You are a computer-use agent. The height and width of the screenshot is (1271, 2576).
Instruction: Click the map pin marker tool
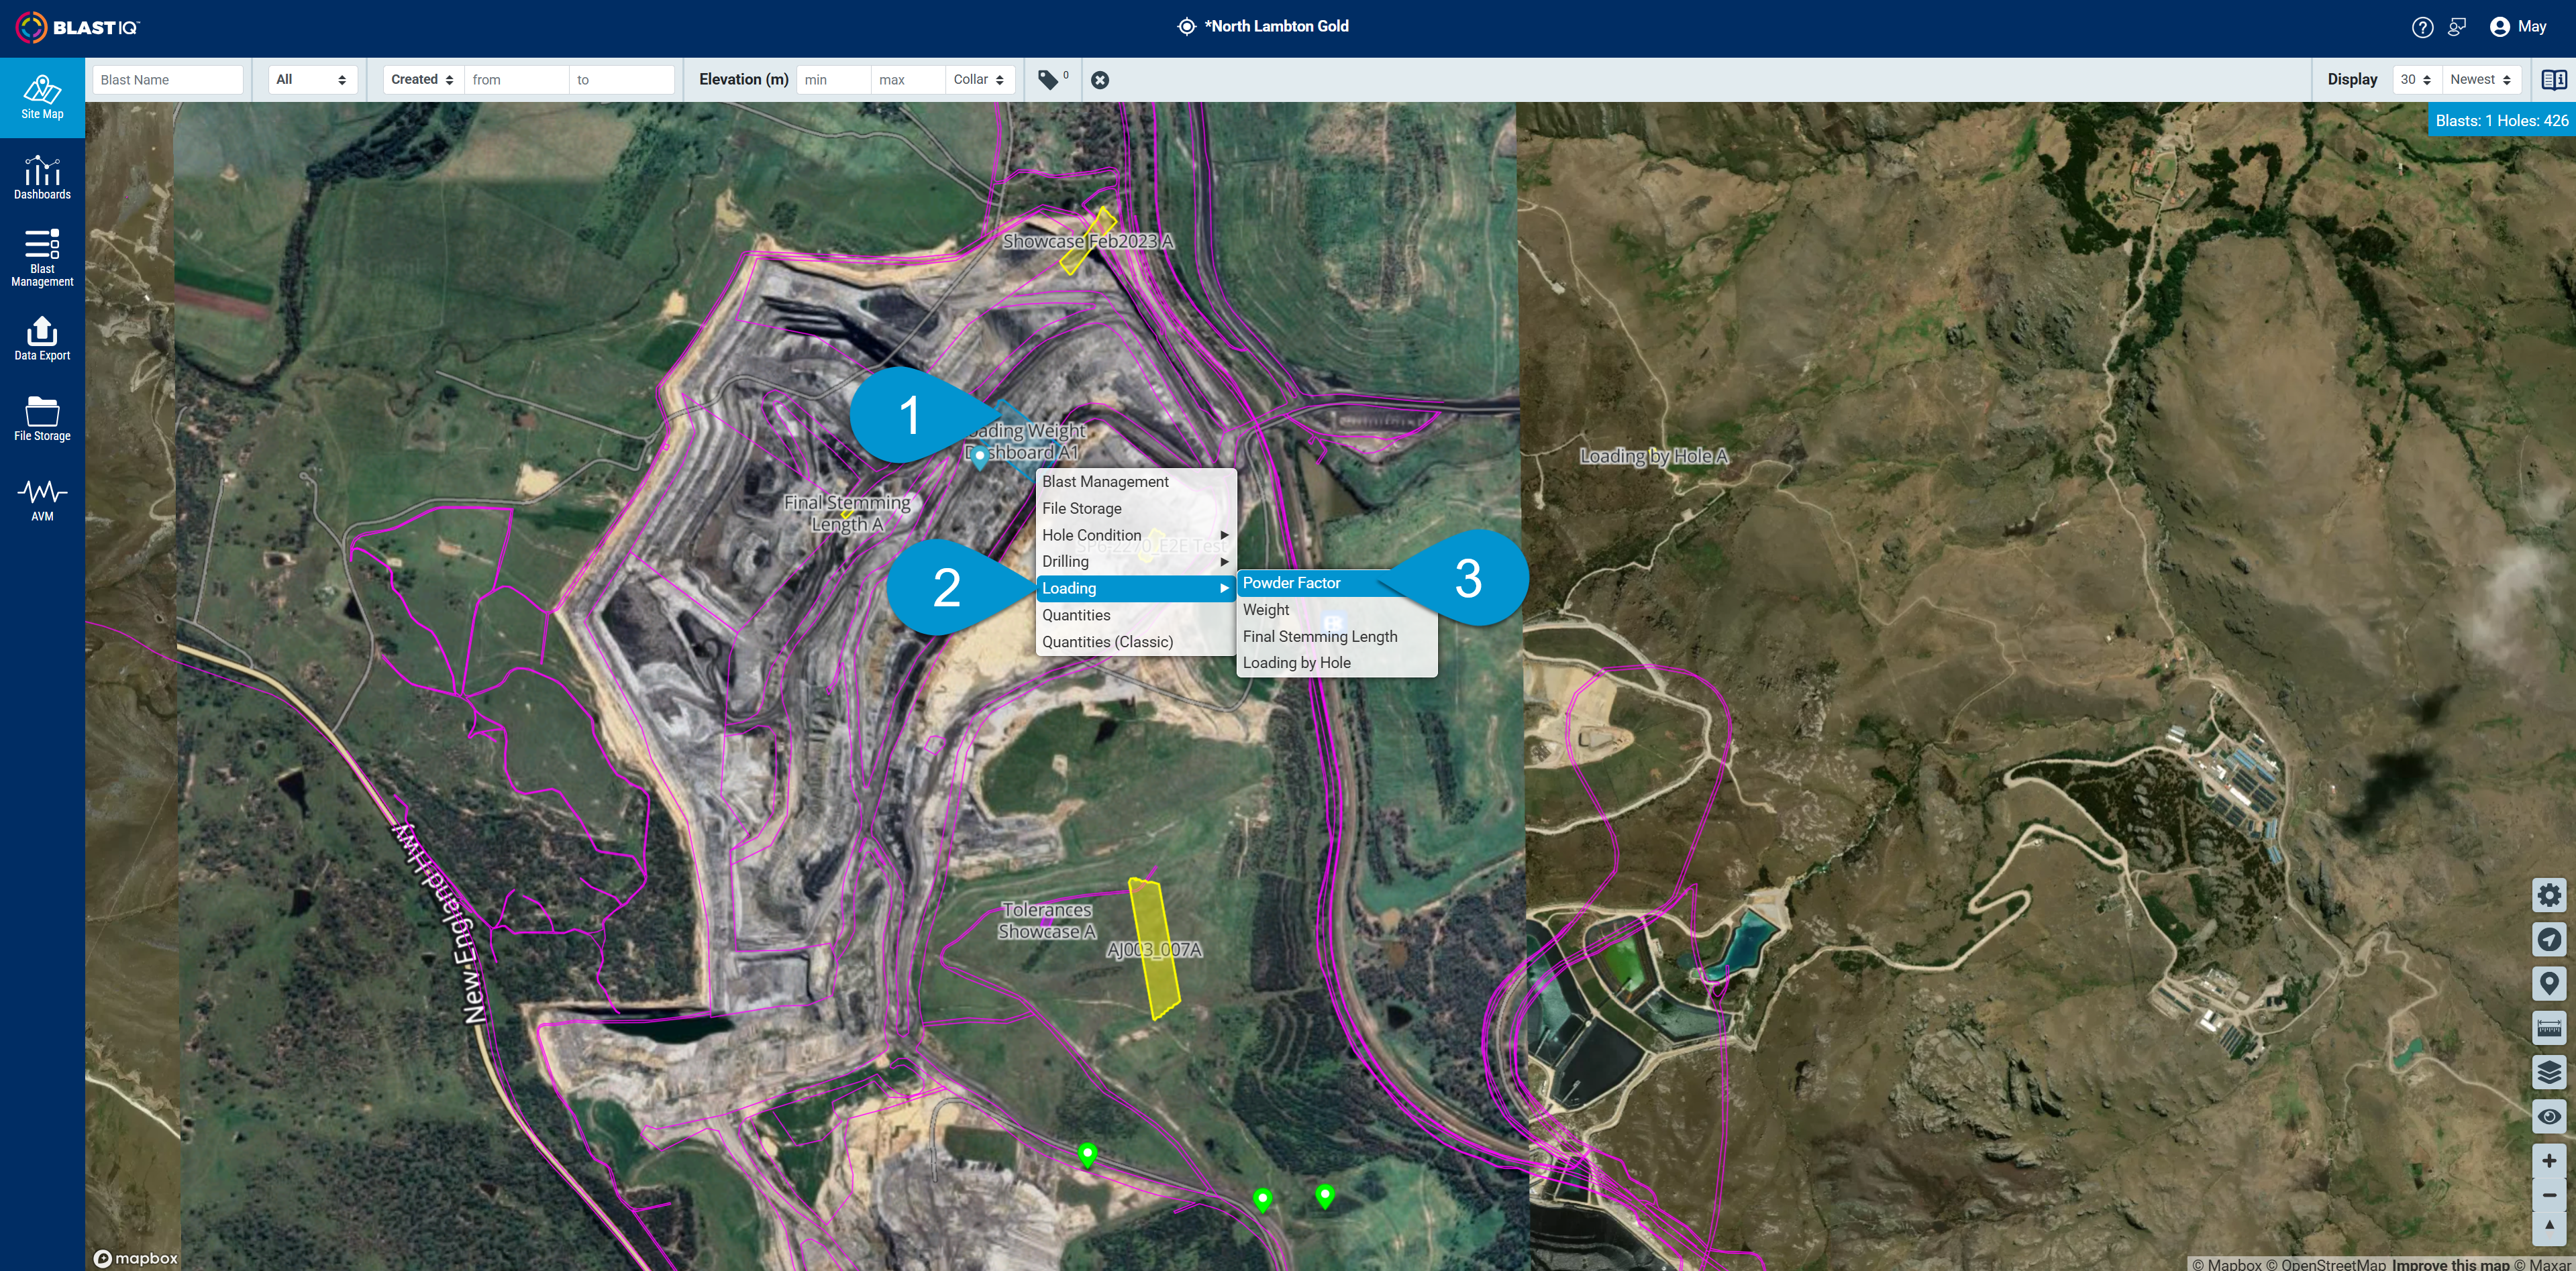pyautogui.click(x=2549, y=984)
